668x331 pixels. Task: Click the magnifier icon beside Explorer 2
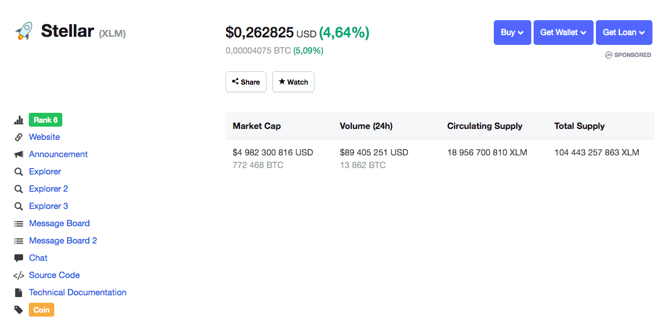[x=18, y=189]
